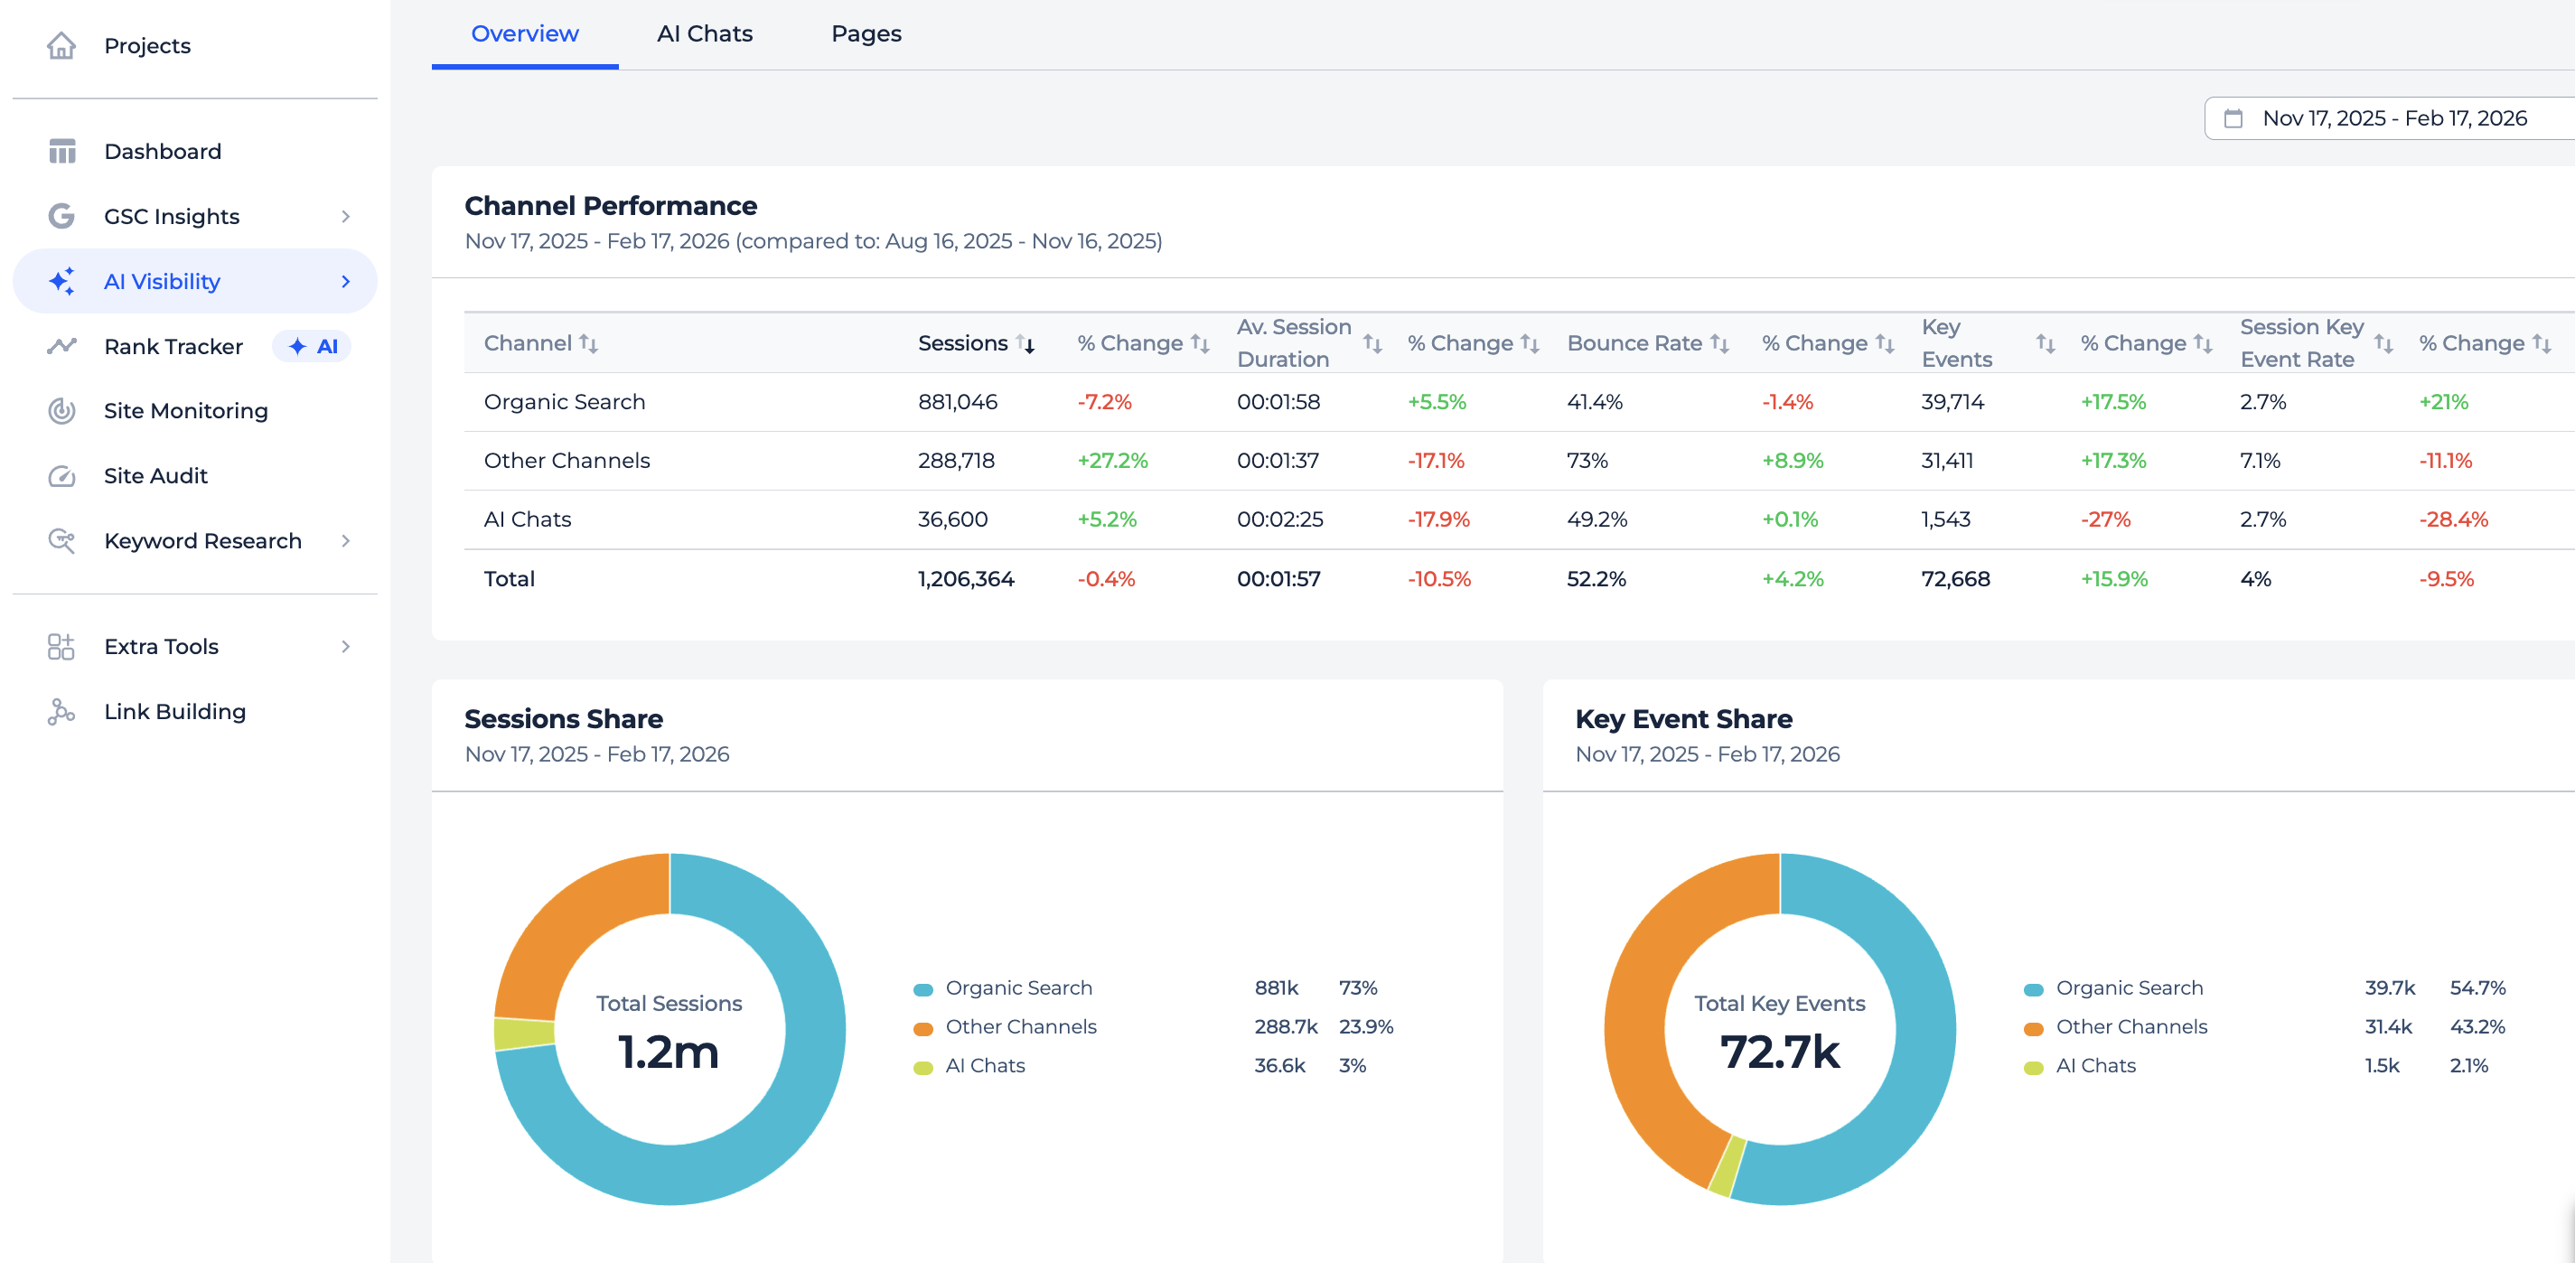Open AI Visibility sparkle icon
This screenshot has width=2575, height=1263.
point(61,281)
